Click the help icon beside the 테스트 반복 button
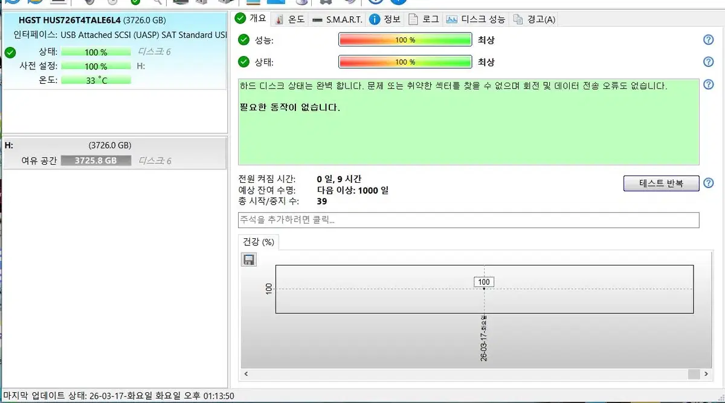Viewport: 725px width, 403px height. coord(707,183)
